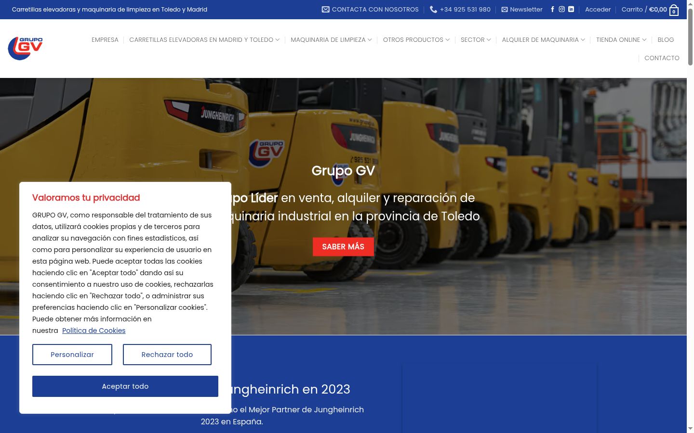Click the Acceder login link
The height and width of the screenshot is (433, 694).
pyautogui.click(x=598, y=9)
